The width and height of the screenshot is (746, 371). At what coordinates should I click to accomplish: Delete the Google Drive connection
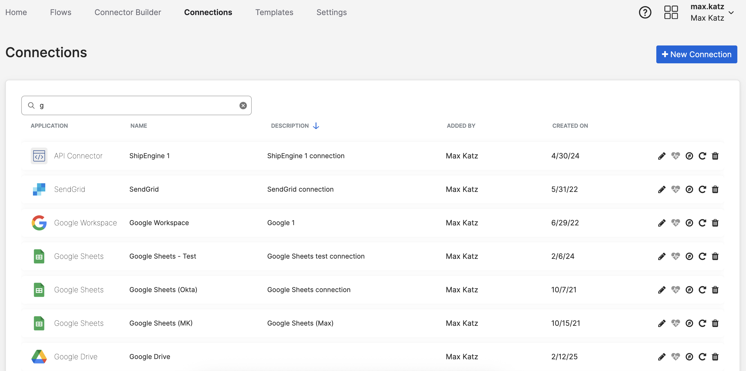[715, 356]
